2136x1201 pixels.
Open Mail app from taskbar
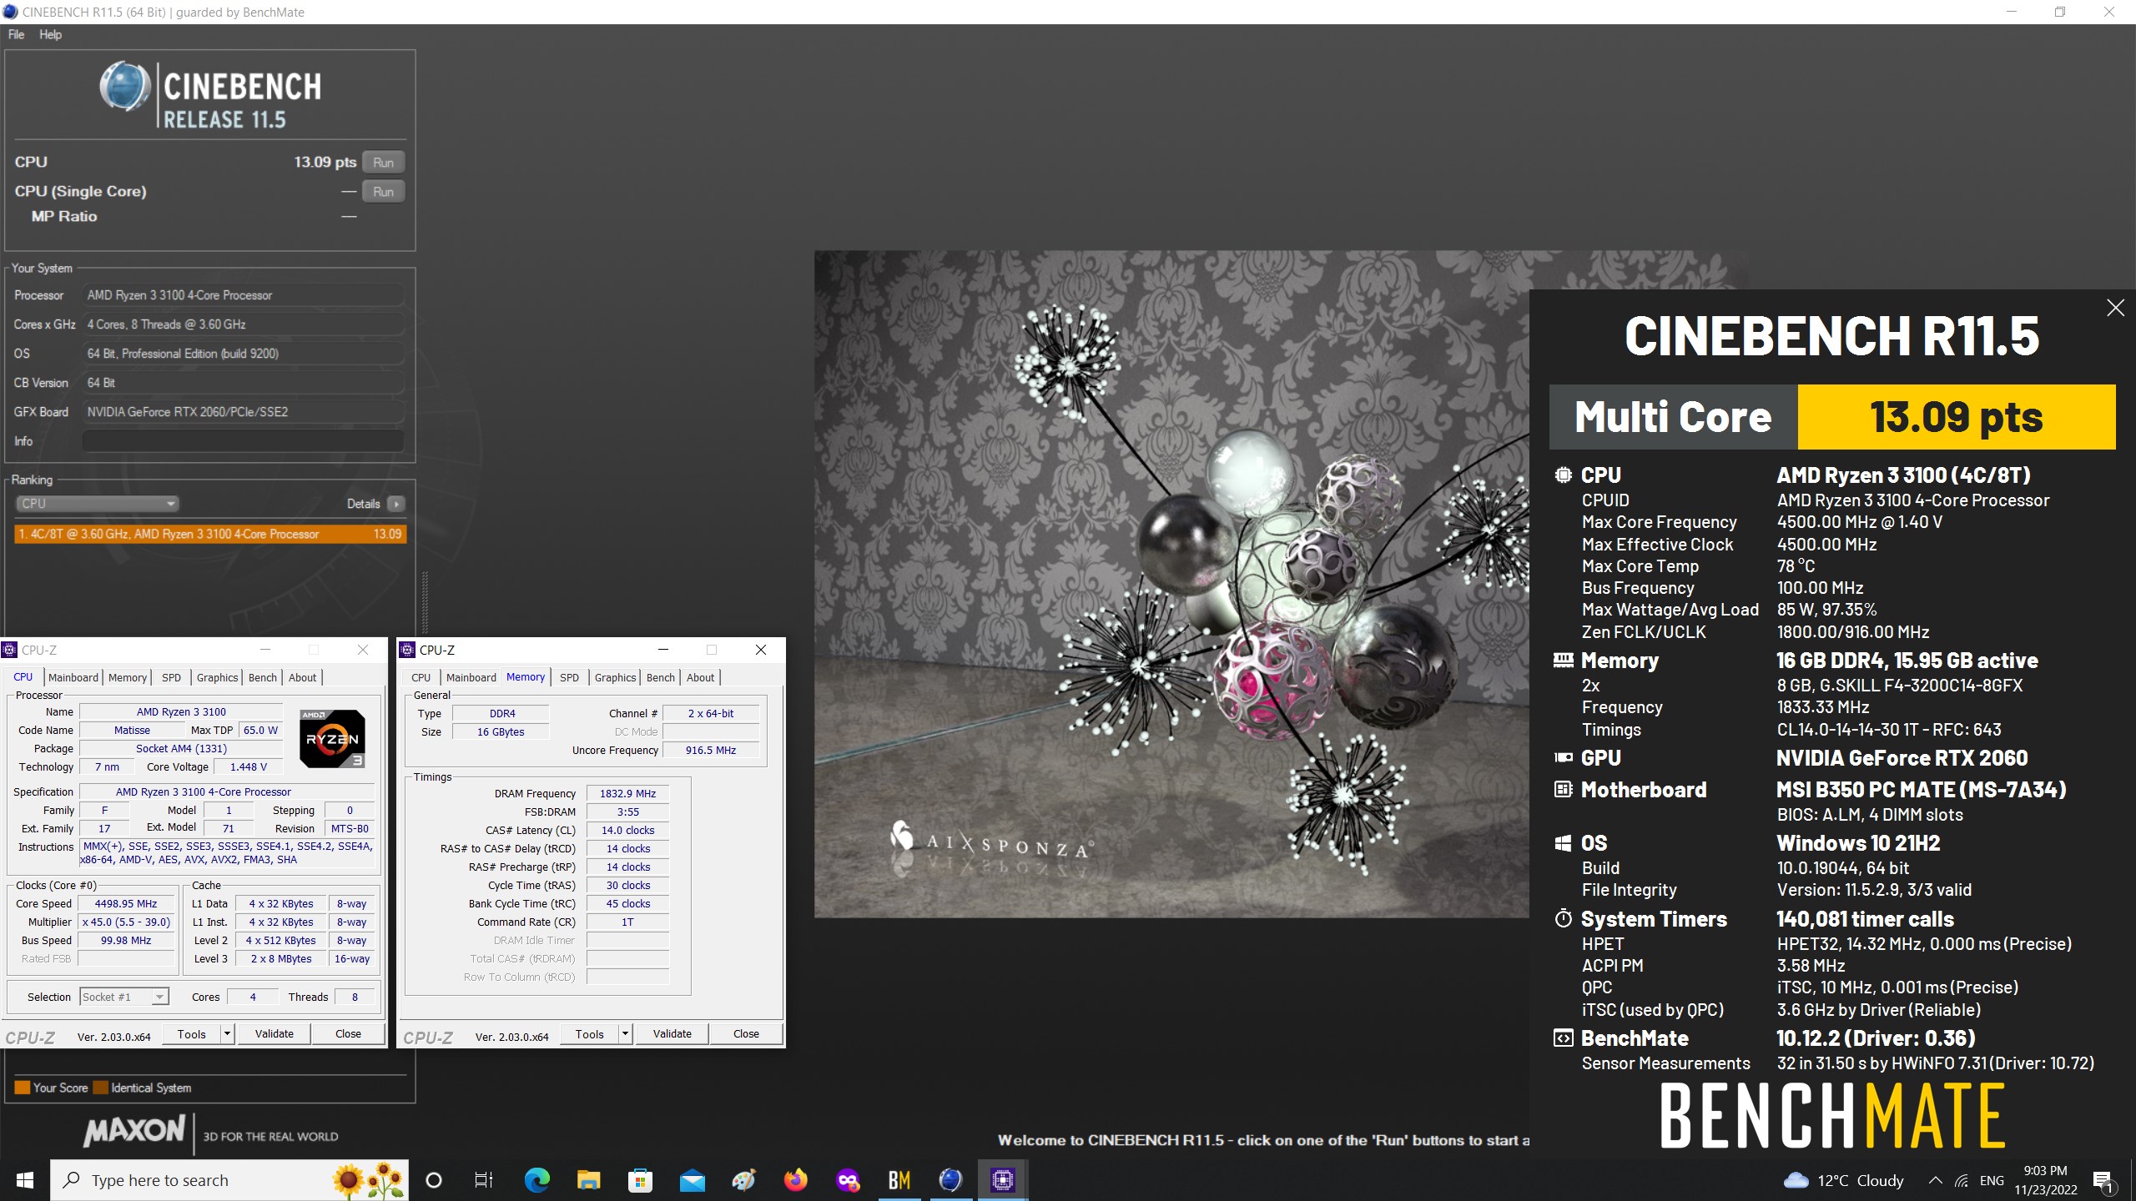point(692,1180)
